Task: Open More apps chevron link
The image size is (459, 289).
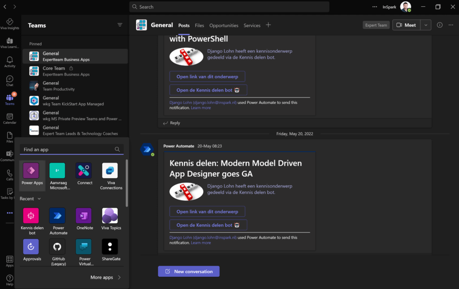Action: pyautogui.click(x=105, y=277)
